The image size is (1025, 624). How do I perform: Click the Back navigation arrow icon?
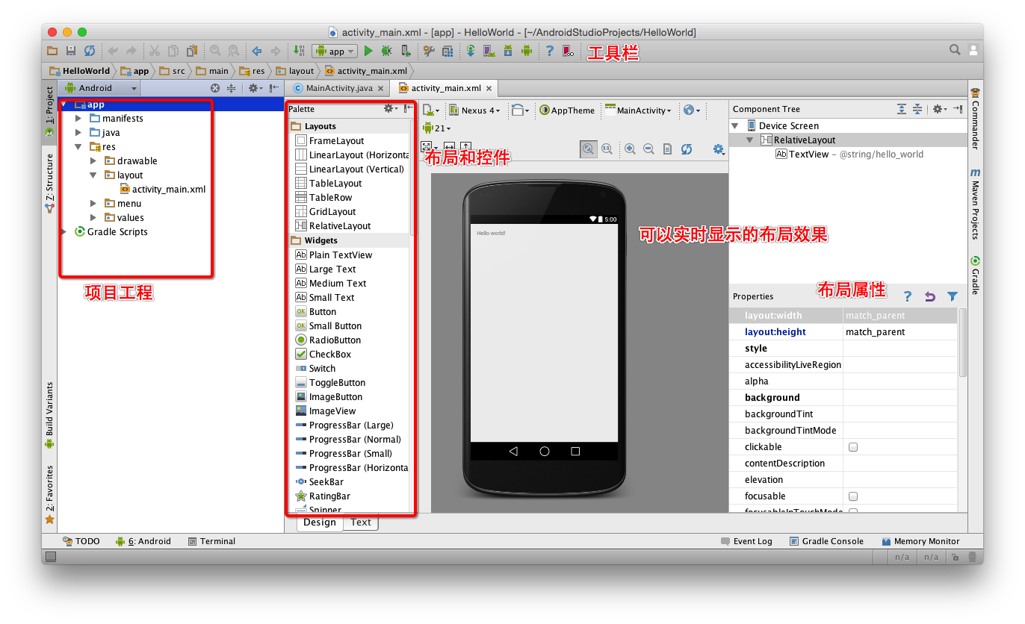tap(257, 51)
